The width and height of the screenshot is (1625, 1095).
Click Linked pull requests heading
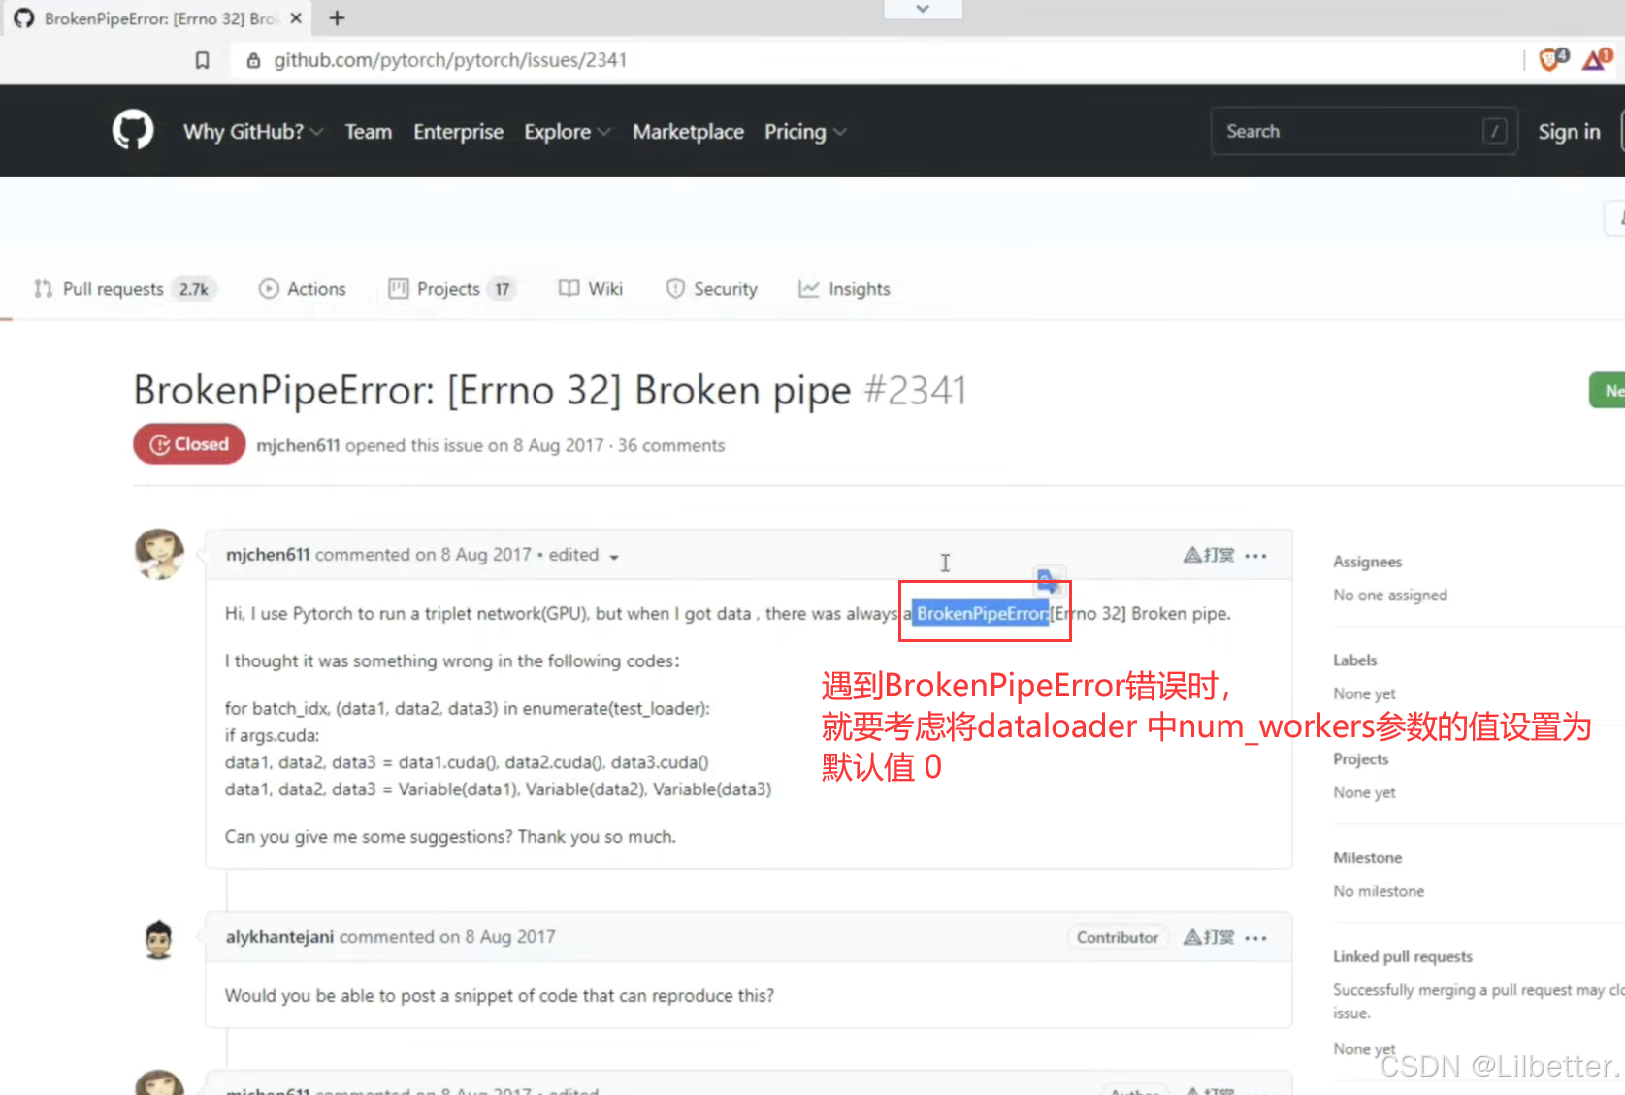[1403, 956]
